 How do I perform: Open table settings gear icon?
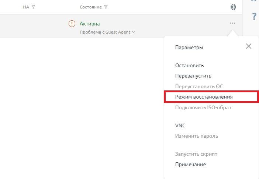click(233, 7)
